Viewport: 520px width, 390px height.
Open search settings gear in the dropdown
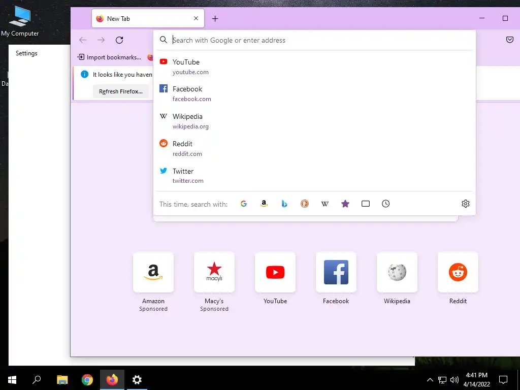point(466,204)
